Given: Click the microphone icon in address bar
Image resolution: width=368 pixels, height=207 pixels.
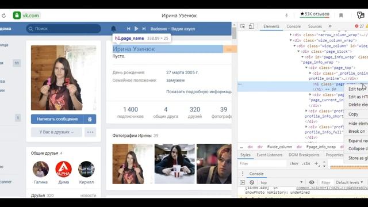Looking at the screenshot, I should click(x=286, y=16).
